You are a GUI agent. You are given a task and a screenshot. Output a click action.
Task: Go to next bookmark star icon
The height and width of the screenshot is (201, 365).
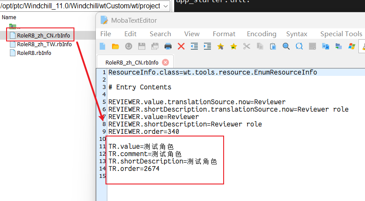click(233, 46)
